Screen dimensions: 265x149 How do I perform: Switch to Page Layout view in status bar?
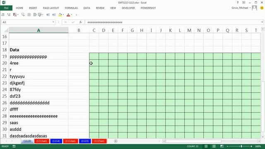(x=214, y=146)
